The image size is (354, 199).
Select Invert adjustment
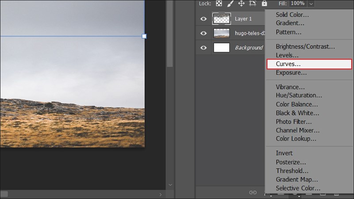pyautogui.click(x=284, y=153)
